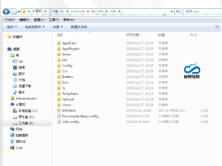
Task: Click the Back navigation arrow button
Action: tap(6, 11)
